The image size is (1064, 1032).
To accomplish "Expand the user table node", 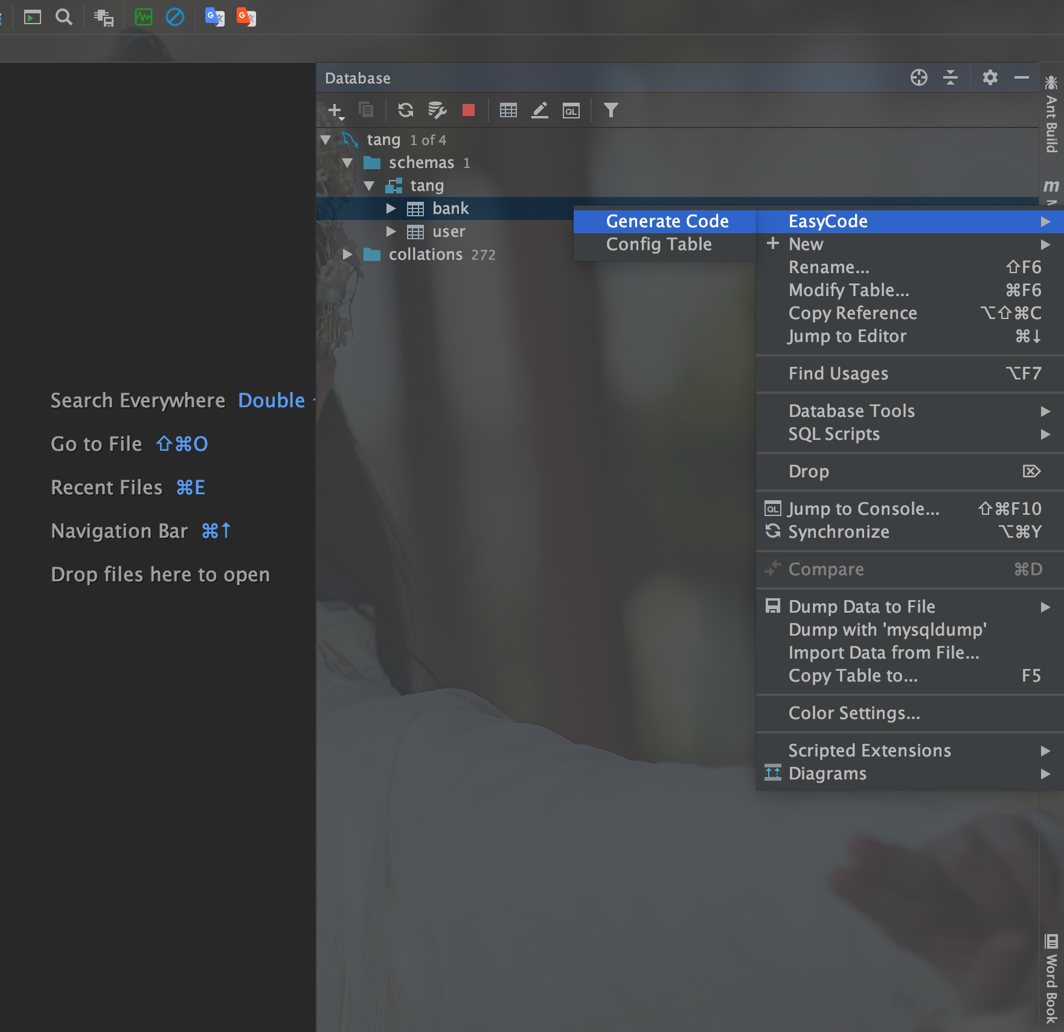I will click(x=391, y=231).
